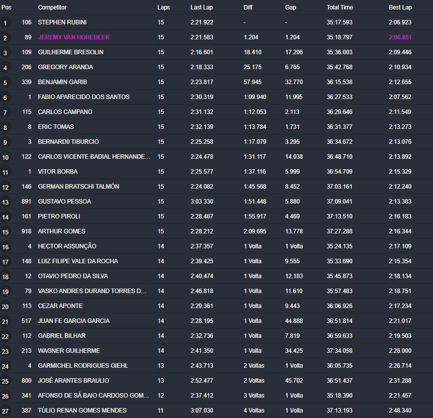
Task: Select competitor GUSTAVO PESSOA
Action: point(64,201)
